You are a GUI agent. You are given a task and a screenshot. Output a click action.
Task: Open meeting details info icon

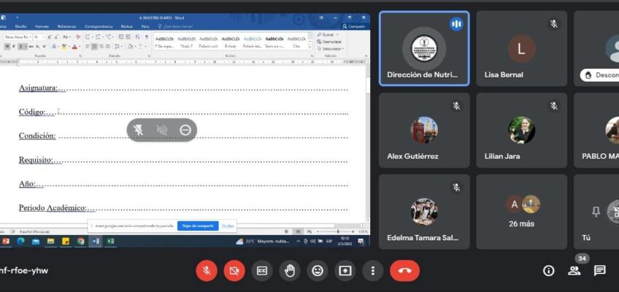(549, 271)
